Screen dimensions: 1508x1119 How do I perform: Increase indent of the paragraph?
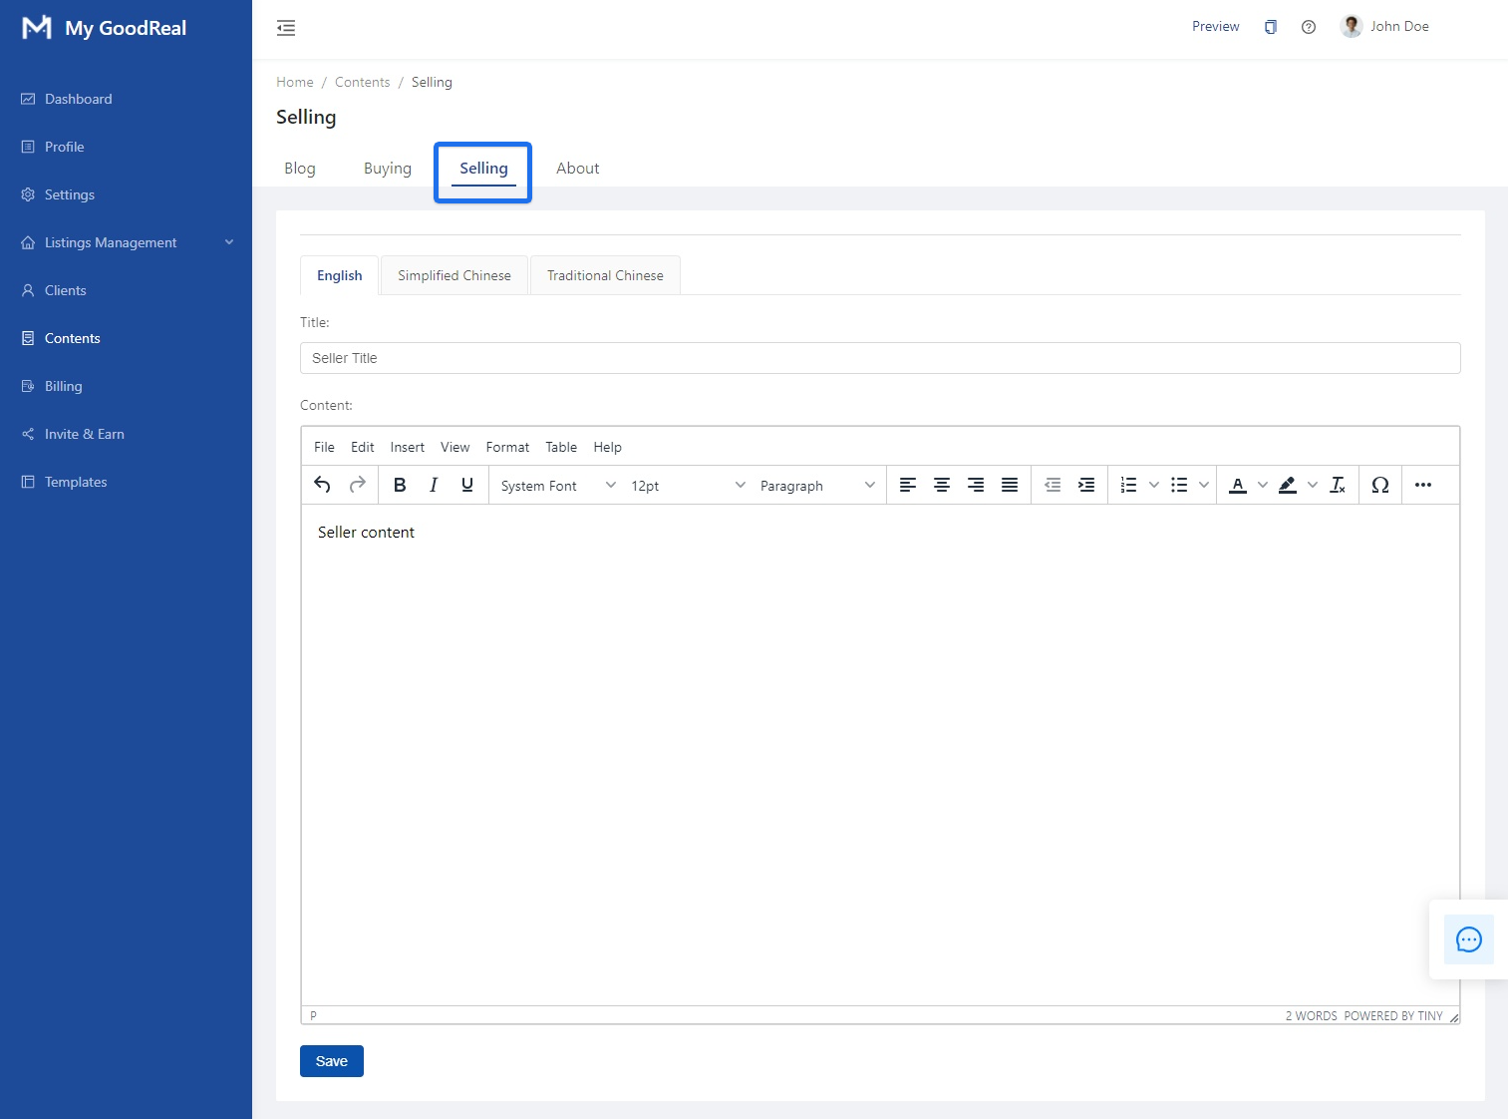(x=1086, y=485)
